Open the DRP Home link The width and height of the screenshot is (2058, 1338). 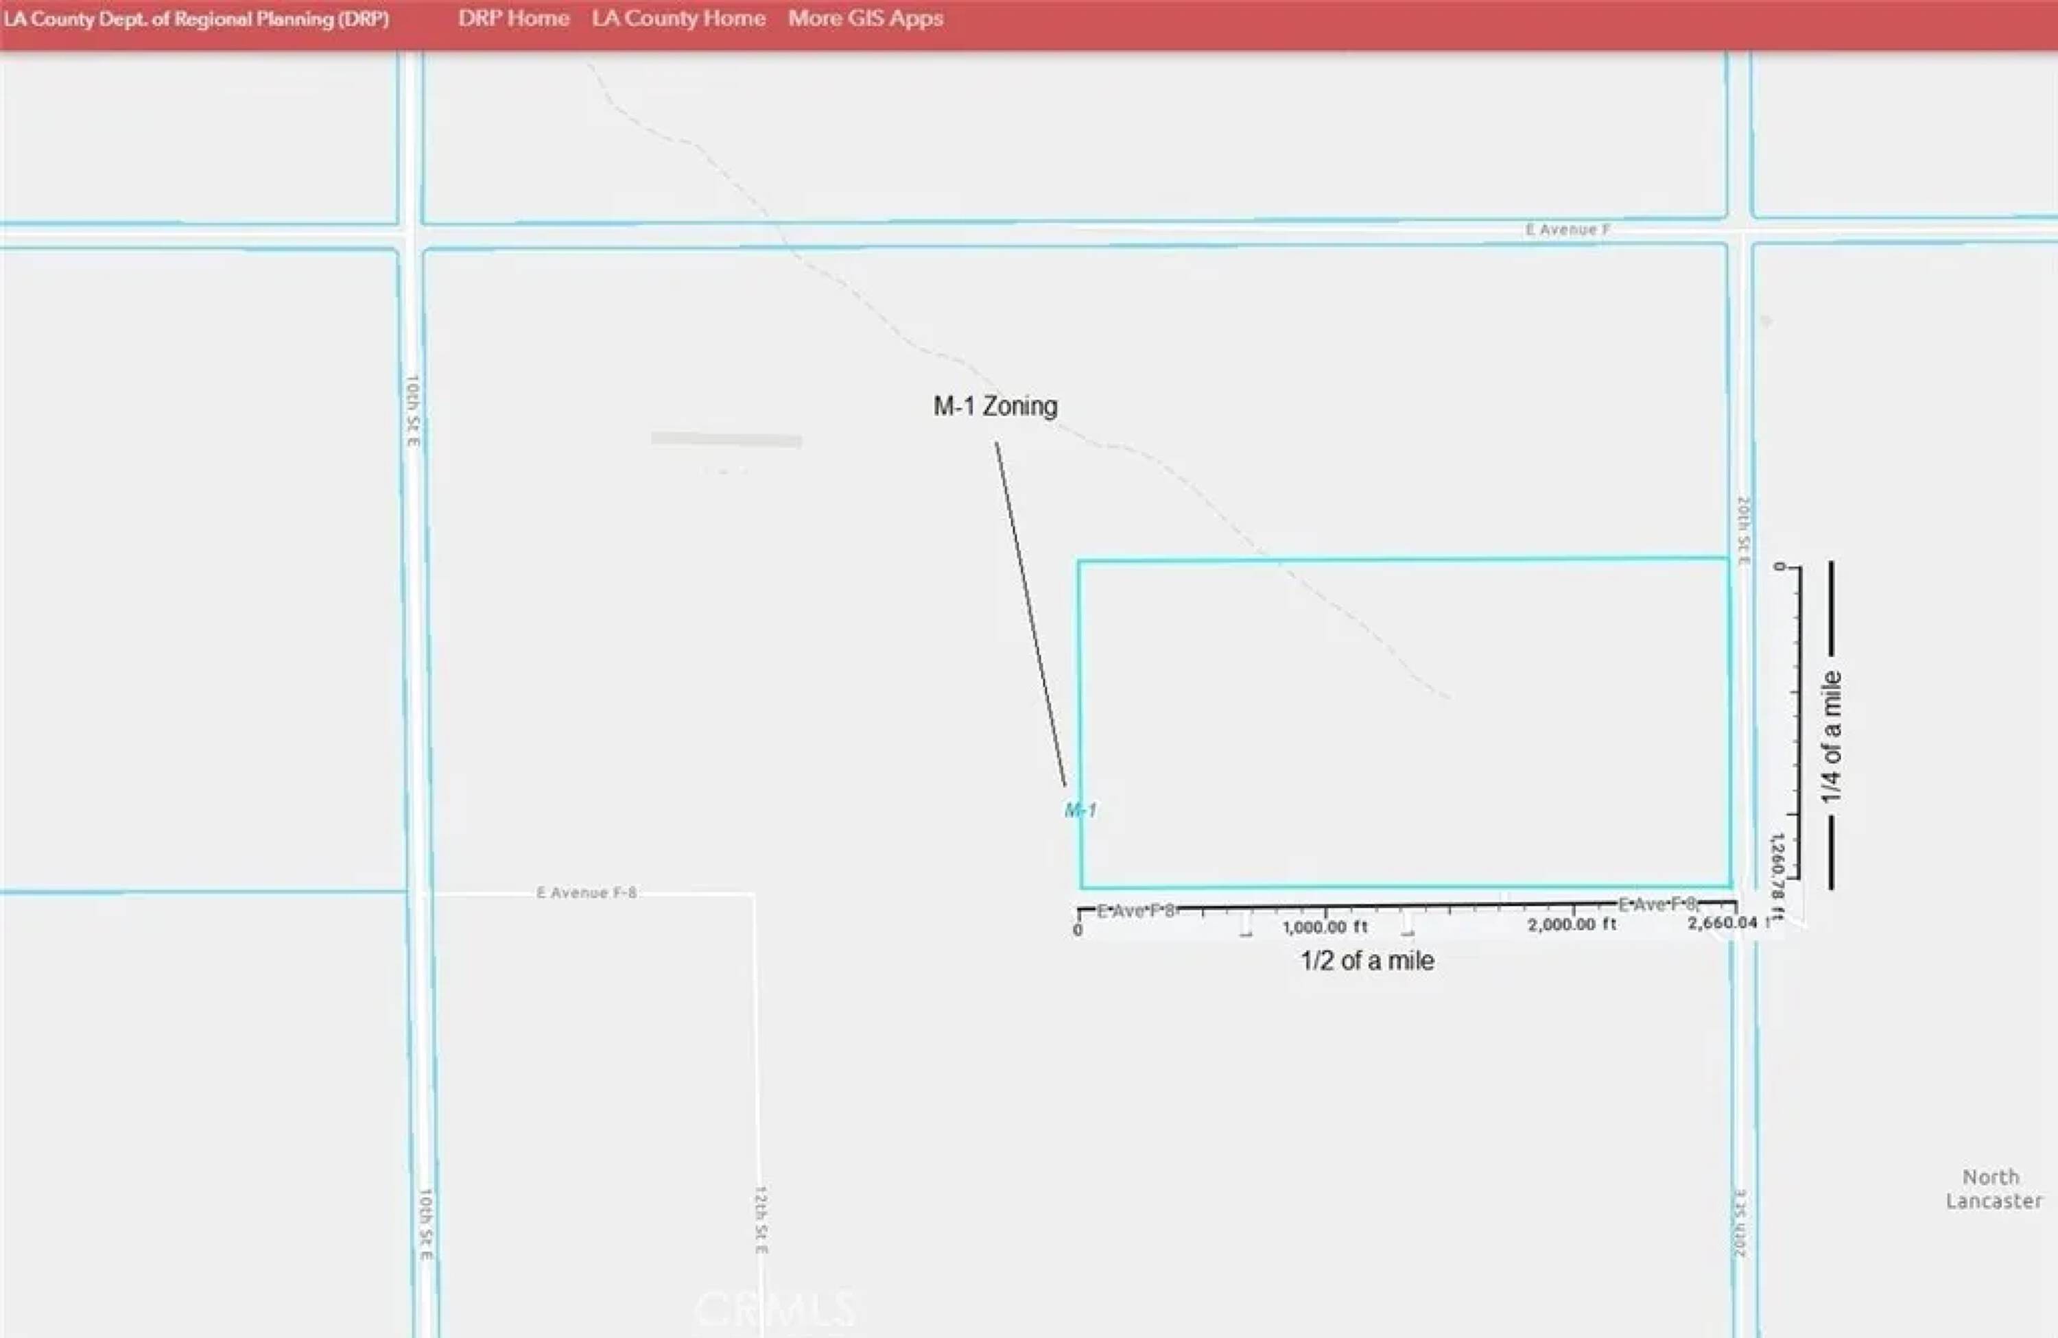[514, 18]
